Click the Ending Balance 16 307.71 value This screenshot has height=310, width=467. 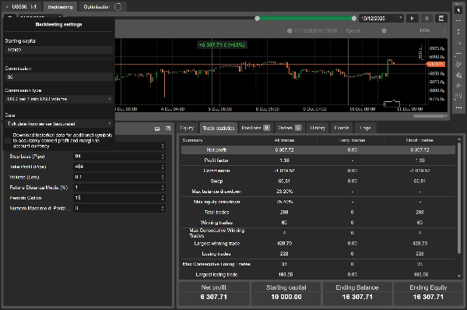[357, 297]
